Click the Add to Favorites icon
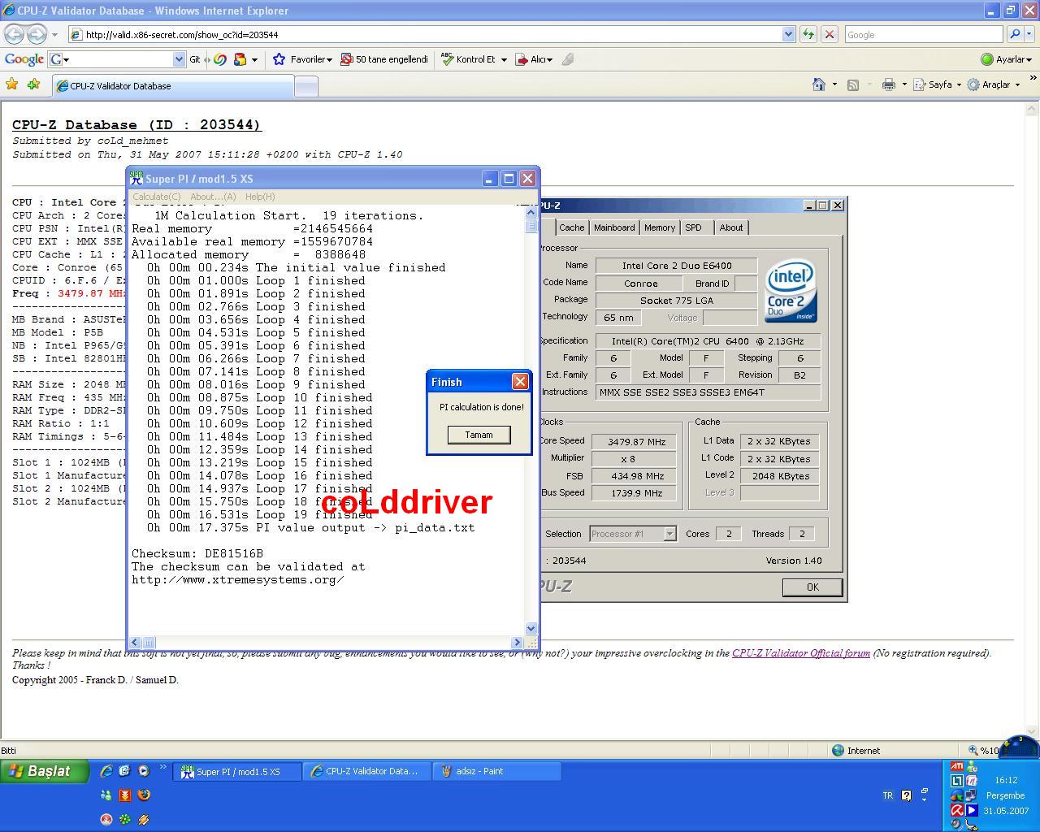 [x=33, y=84]
